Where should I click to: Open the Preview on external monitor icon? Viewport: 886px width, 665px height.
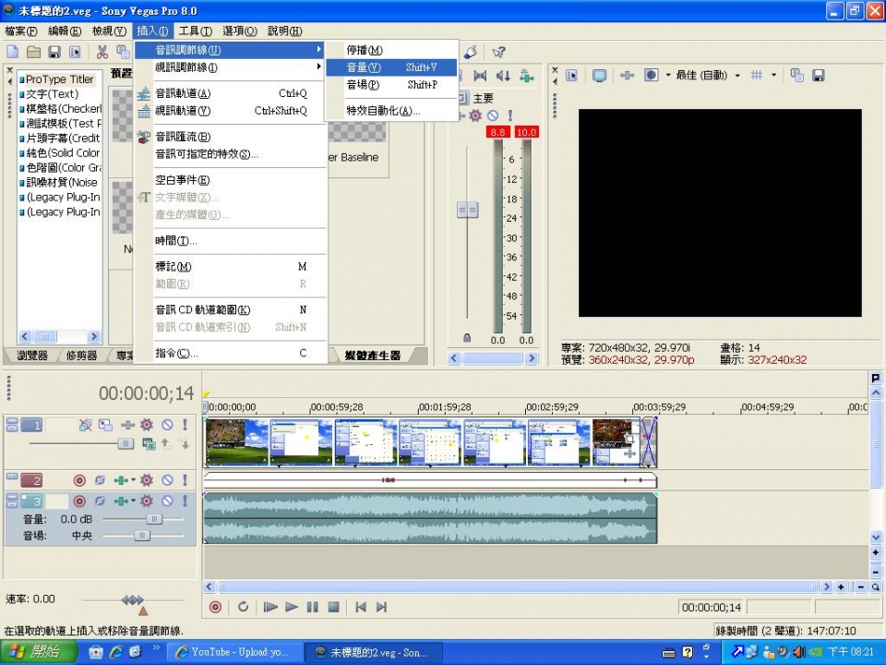click(x=599, y=75)
